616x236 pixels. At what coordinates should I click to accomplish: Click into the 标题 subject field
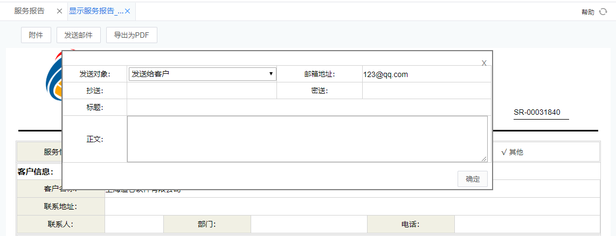coord(309,107)
